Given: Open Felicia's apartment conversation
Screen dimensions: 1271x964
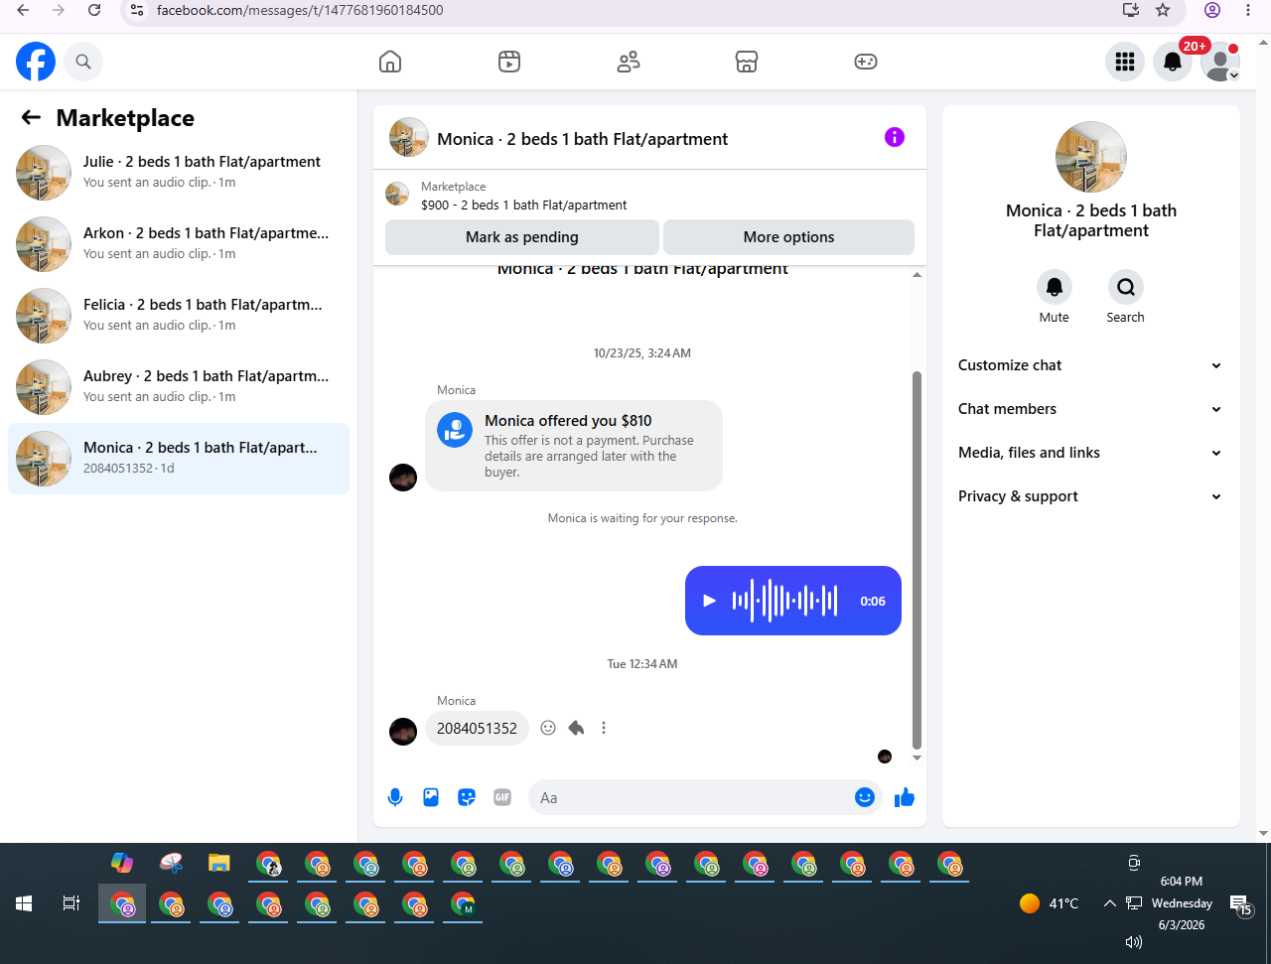Looking at the screenshot, I should click(x=179, y=316).
